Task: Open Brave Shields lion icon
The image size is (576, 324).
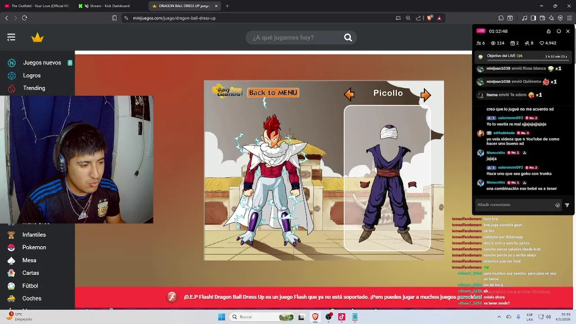Action: [x=429, y=18]
